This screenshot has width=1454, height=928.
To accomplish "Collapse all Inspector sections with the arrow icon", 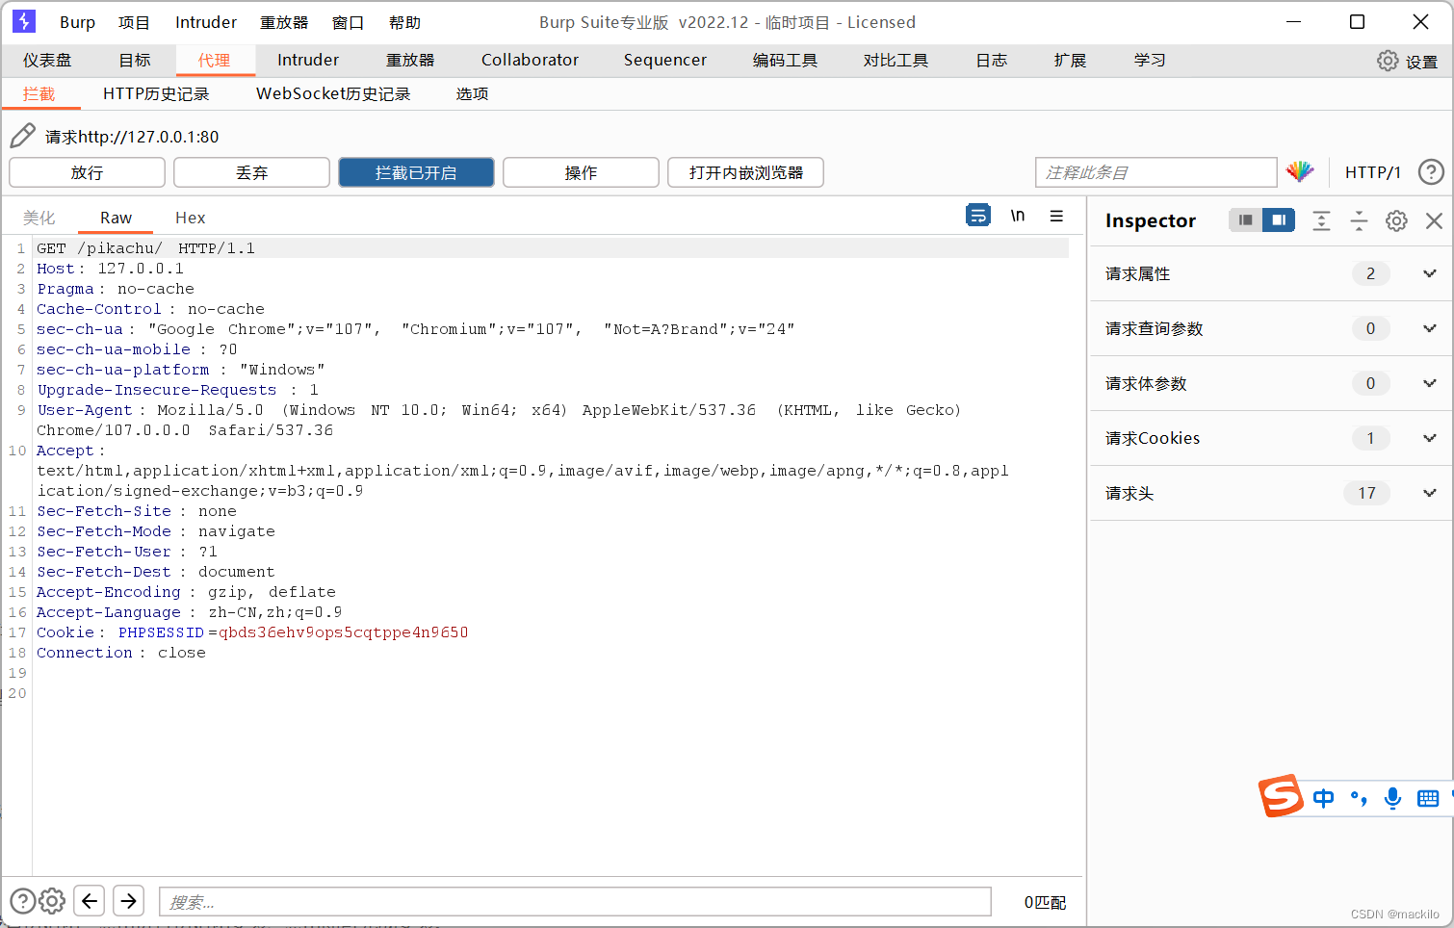I will click(1359, 220).
